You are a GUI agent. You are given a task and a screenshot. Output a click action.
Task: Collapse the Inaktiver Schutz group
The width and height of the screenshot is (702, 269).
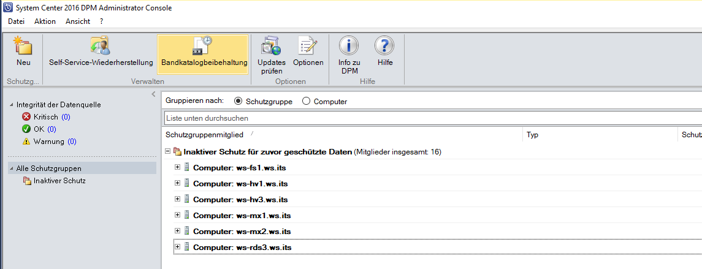coord(168,152)
